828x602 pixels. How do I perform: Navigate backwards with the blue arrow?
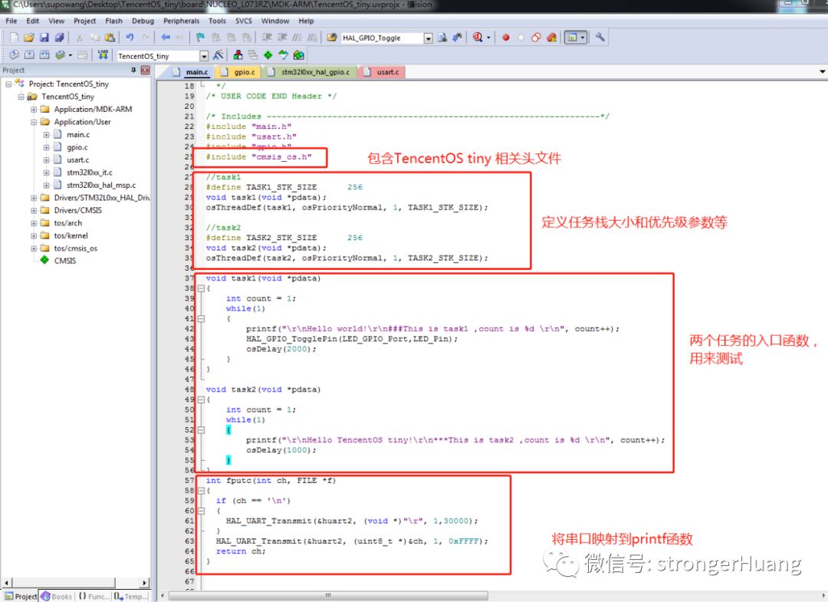click(166, 38)
